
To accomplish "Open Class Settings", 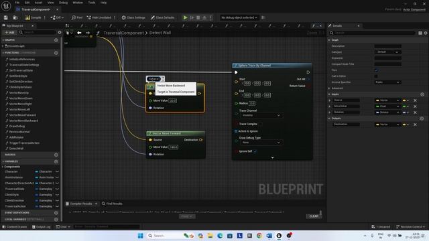I will click(133, 17).
